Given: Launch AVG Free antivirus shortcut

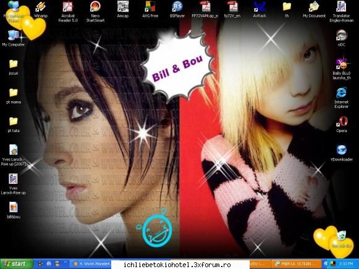Looking at the screenshot, I should coord(150,10).
